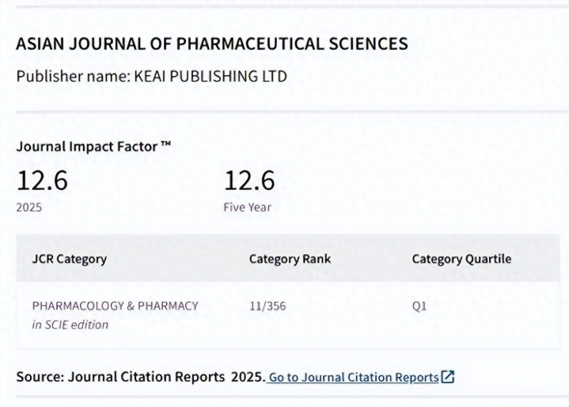Screen dimensions: 569x407
Task: Click the 2025 year label under impact factor
Action: pyautogui.click(x=29, y=207)
